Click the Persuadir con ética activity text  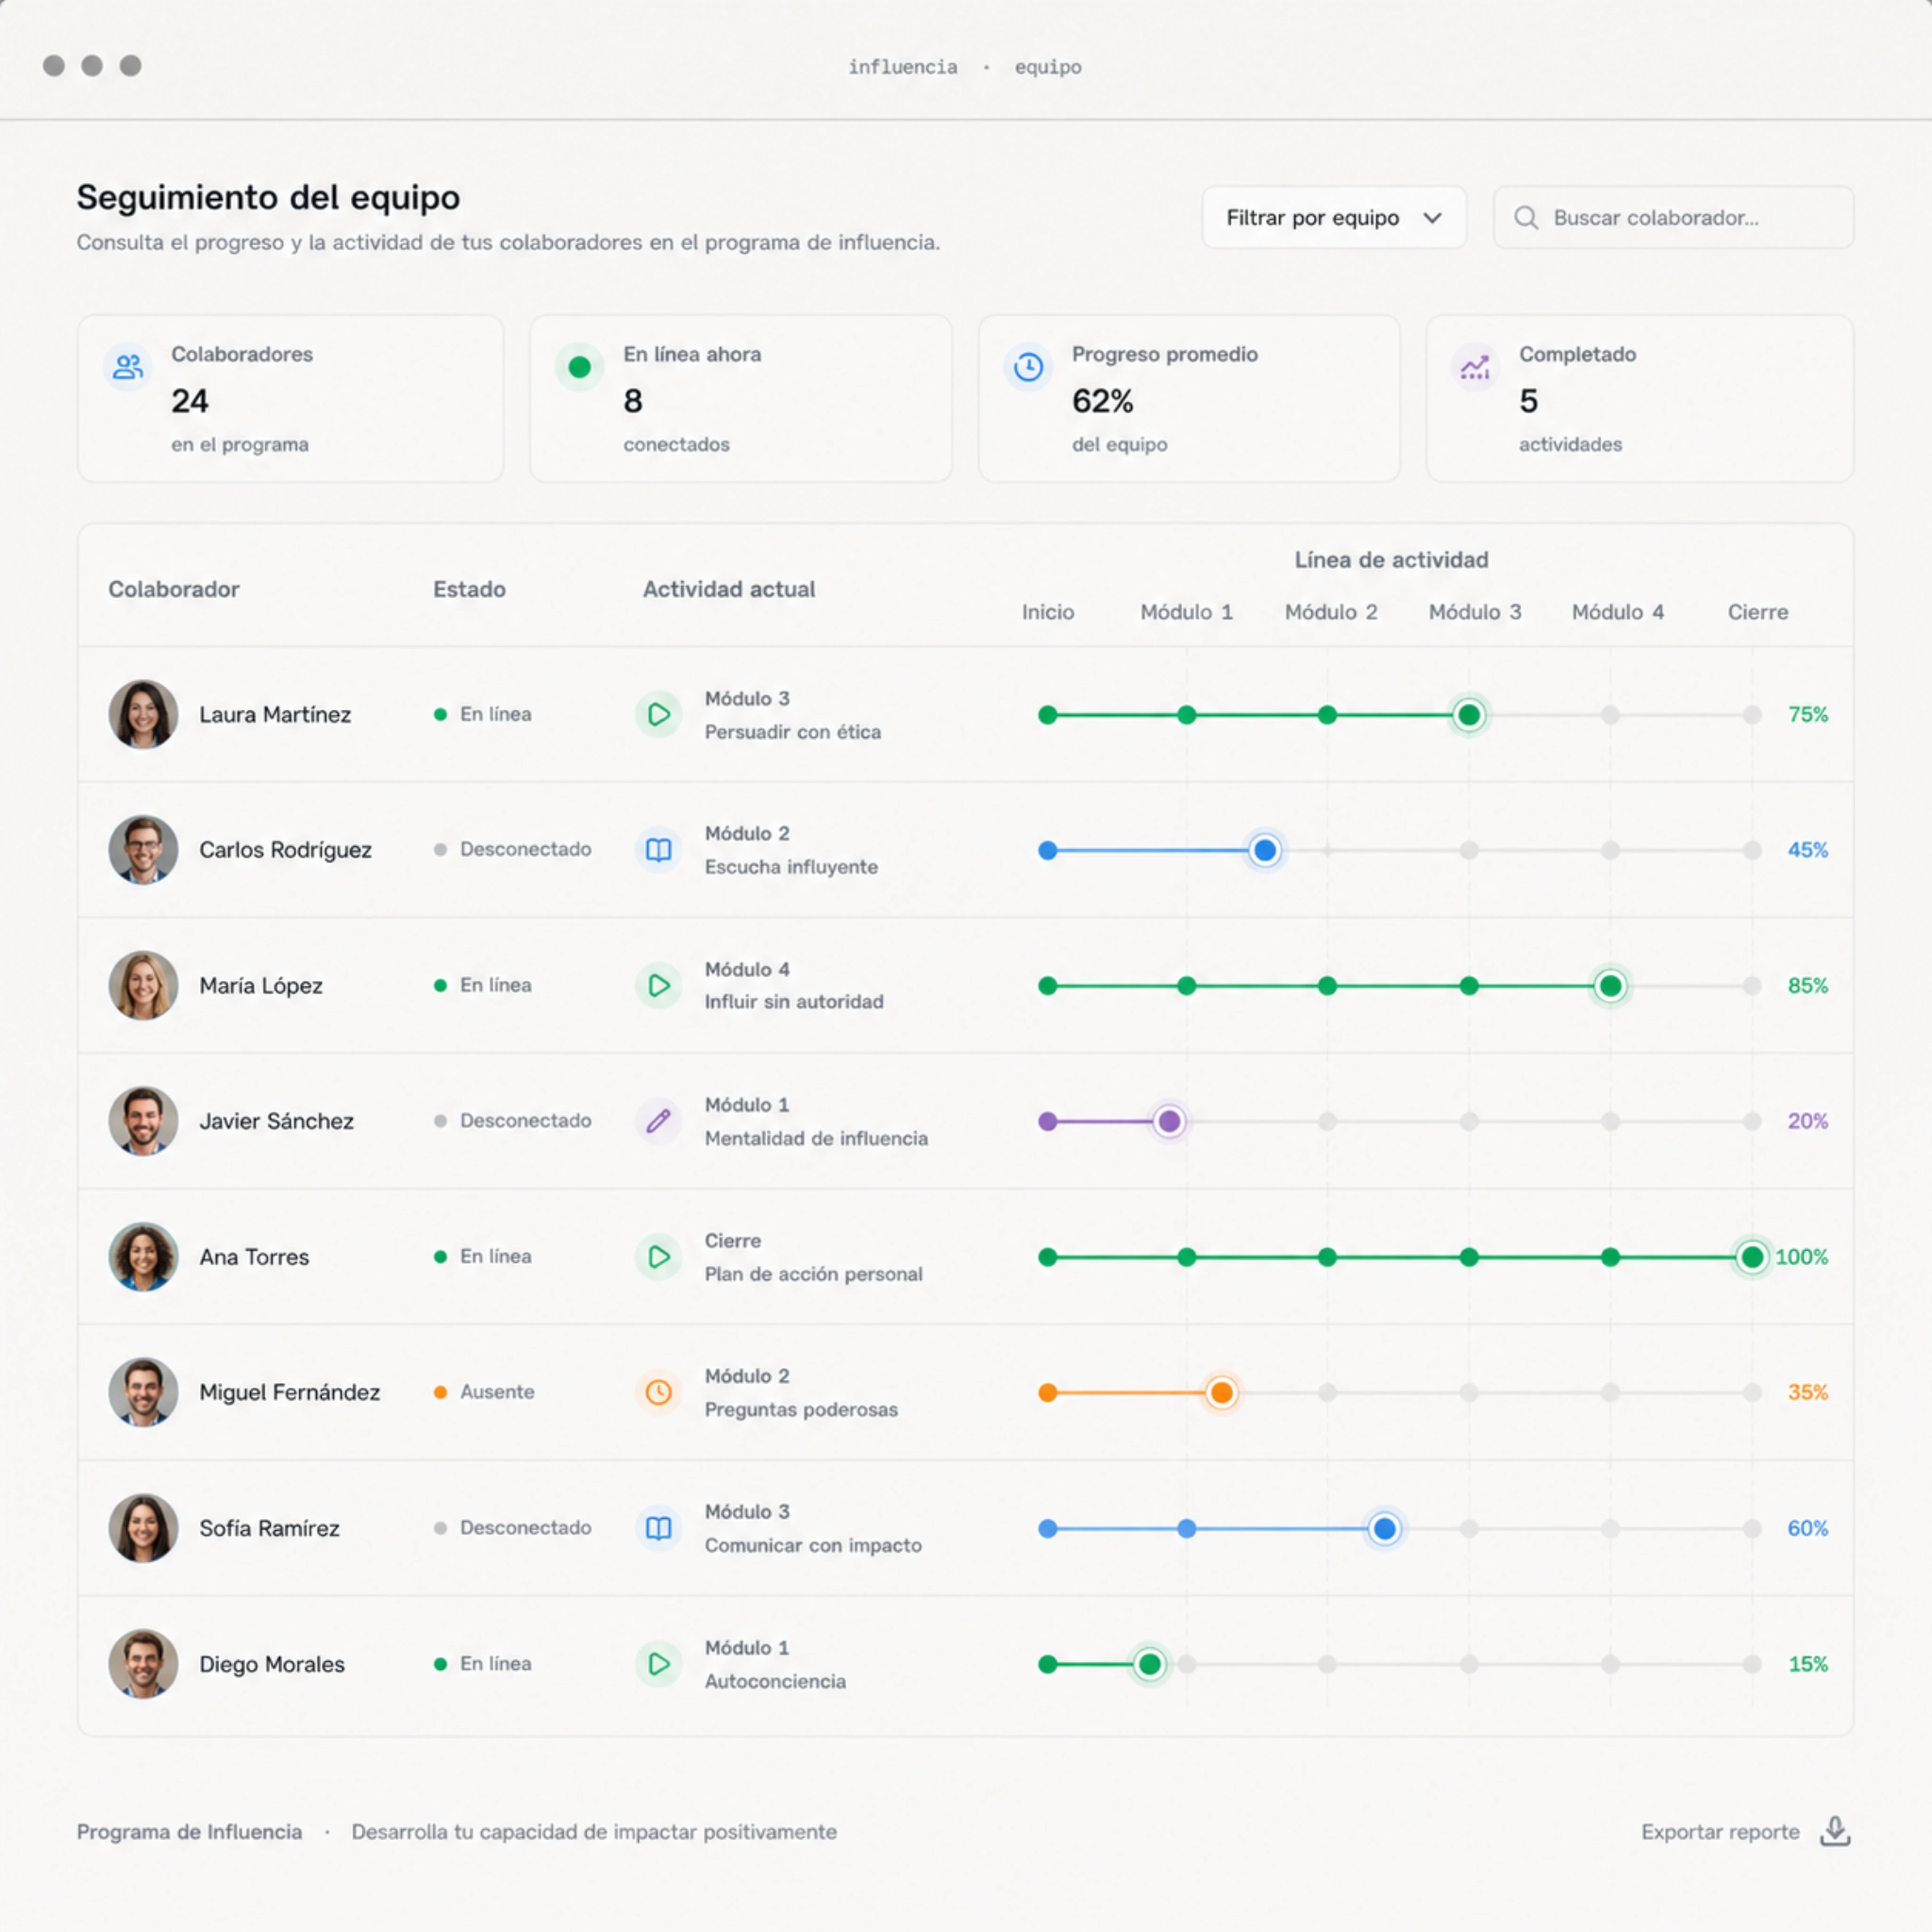click(793, 732)
